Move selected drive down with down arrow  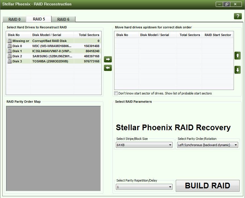238,70
